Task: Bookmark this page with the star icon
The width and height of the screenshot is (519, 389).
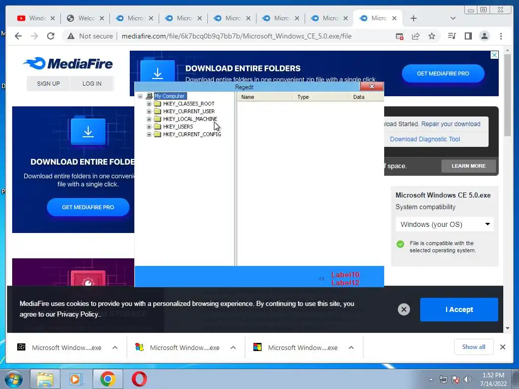Action: pyautogui.click(x=432, y=36)
